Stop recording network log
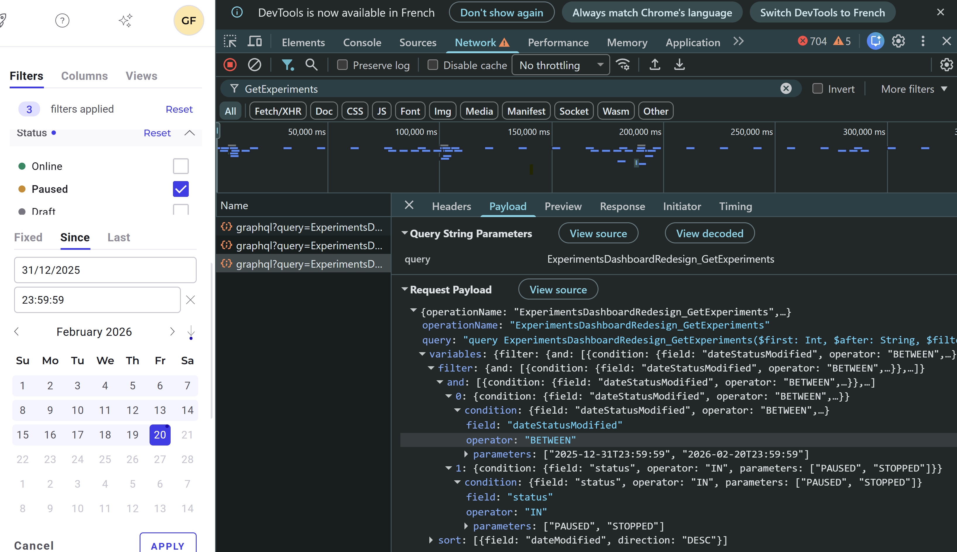Screen dimensions: 957x552 [230, 64]
